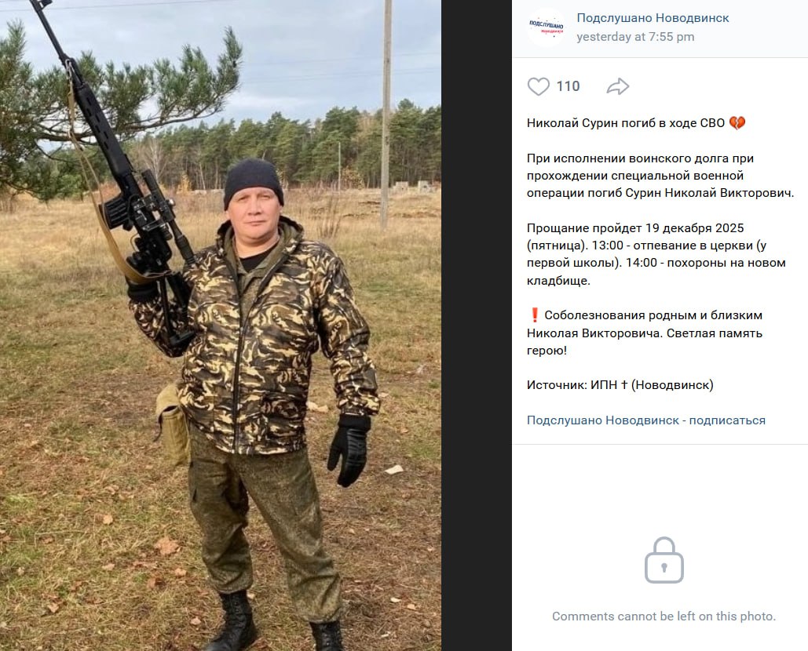This screenshot has width=808, height=651.
Task: Click the Источник: ИПН † (Новодвинск) line
Action: tap(620, 385)
